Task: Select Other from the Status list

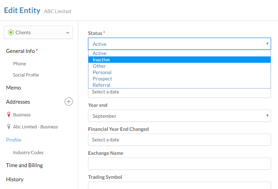Action: coord(99,66)
